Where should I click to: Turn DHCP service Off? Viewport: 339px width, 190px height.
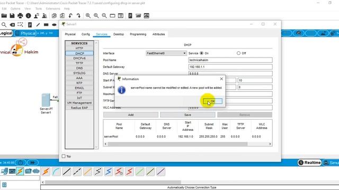click(x=238, y=53)
